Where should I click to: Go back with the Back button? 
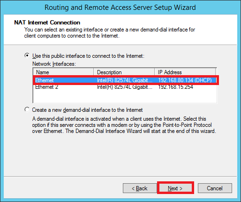click(x=140, y=188)
